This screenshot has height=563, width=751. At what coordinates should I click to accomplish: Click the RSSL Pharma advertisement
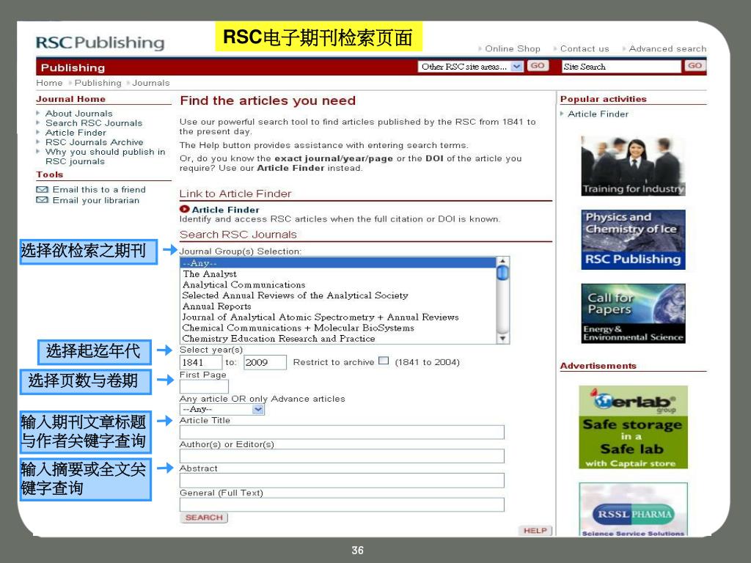pyautogui.click(x=633, y=509)
